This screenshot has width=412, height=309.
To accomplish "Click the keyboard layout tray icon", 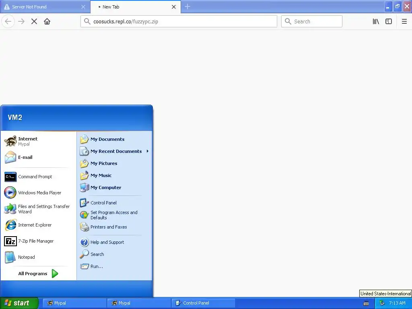I will [x=366, y=303].
